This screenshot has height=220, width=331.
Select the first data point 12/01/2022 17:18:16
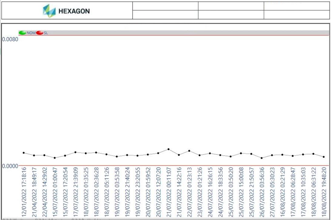point(24,153)
